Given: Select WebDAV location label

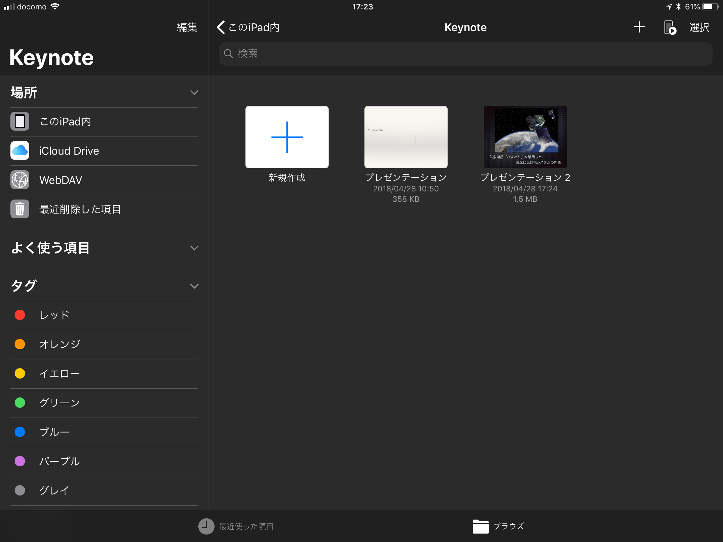Looking at the screenshot, I should click(60, 180).
